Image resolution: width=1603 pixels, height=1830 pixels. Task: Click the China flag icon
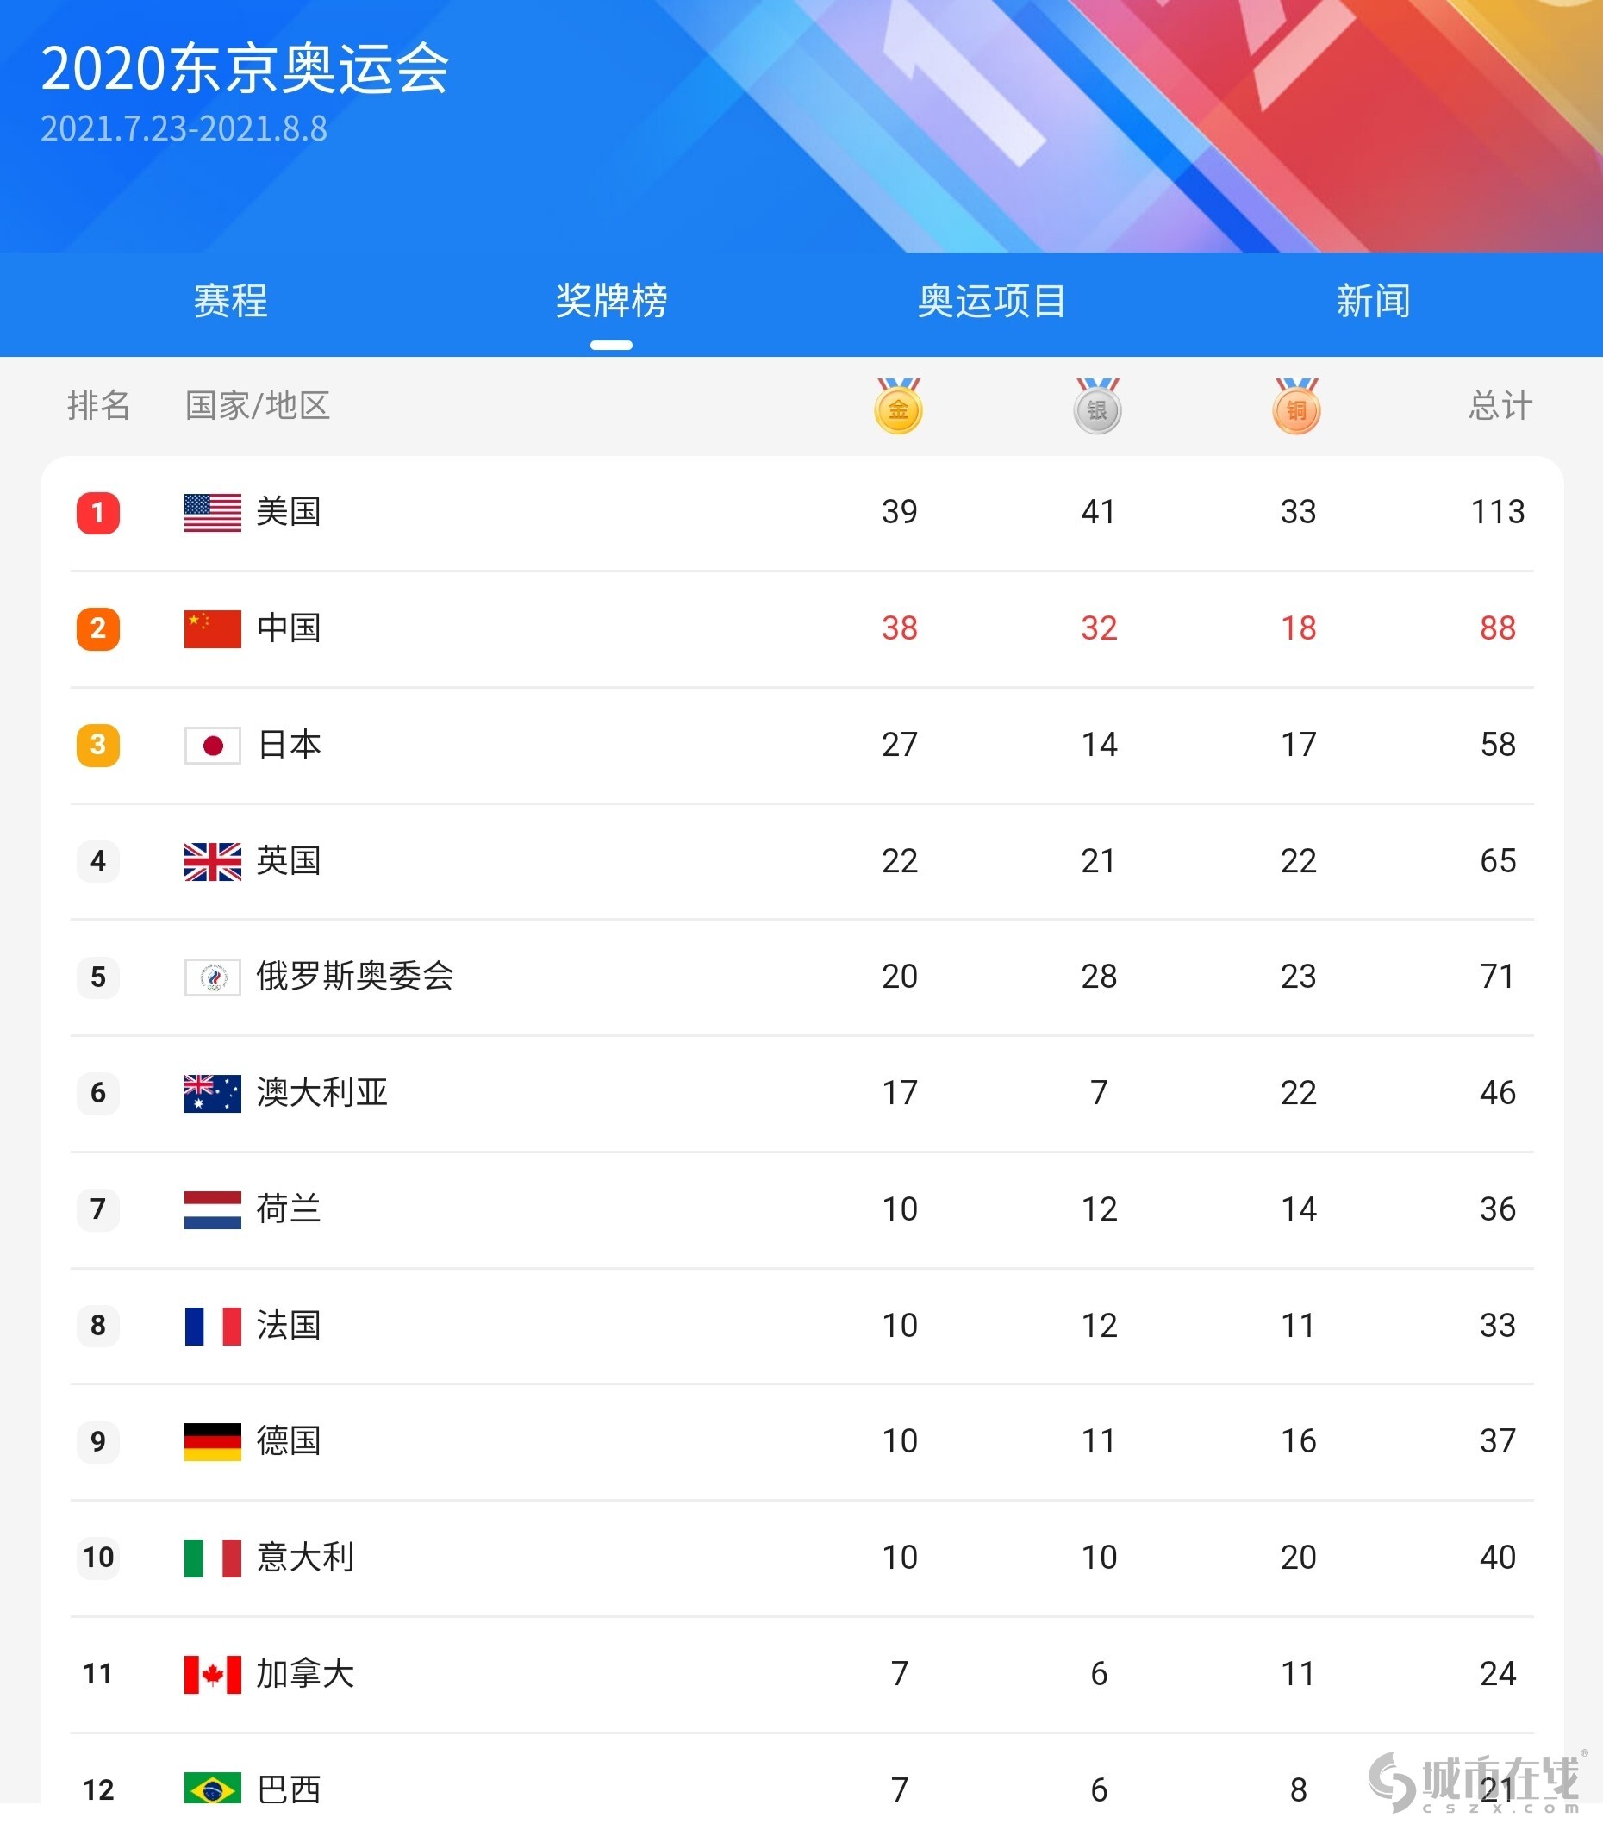click(x=212, y=628)
